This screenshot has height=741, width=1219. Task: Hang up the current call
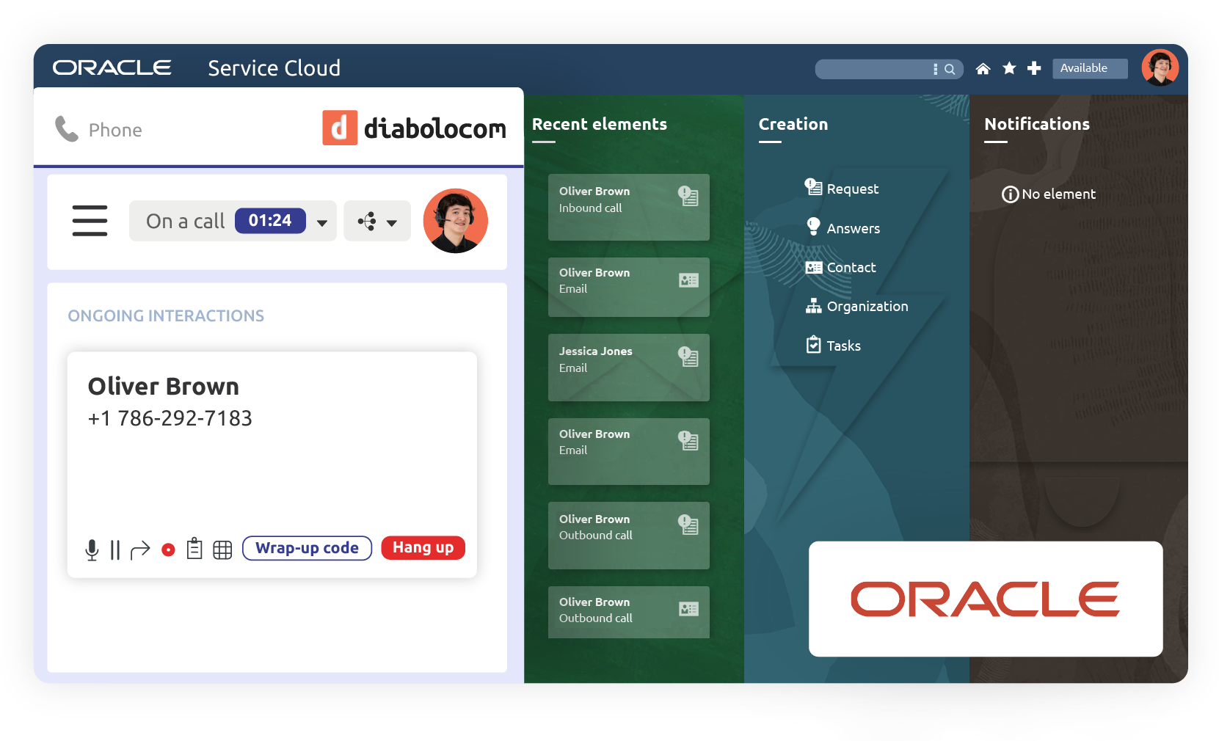[x=423, y=547]
